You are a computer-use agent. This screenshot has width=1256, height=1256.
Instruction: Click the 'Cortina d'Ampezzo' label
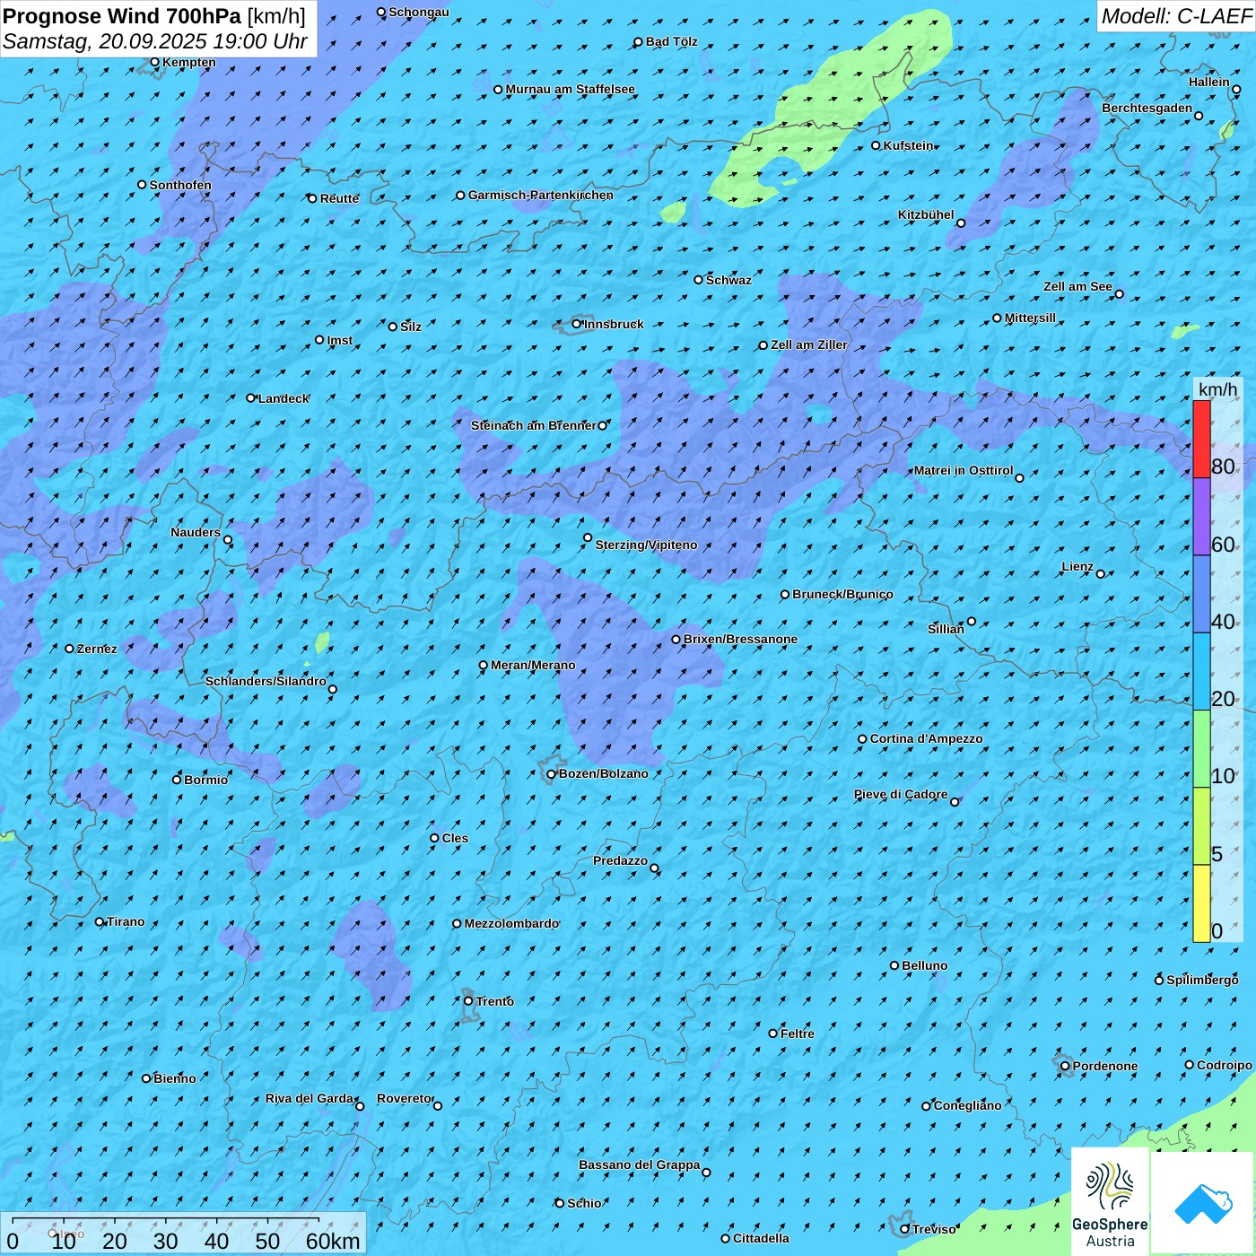tap(927, 738)
